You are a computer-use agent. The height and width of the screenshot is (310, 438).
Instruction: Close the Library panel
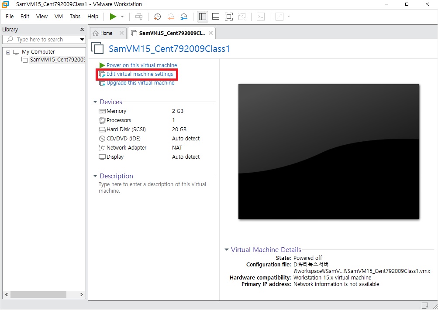82,29
